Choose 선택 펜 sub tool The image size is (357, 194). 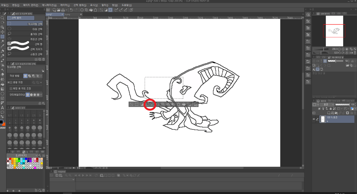pos(25,44)
